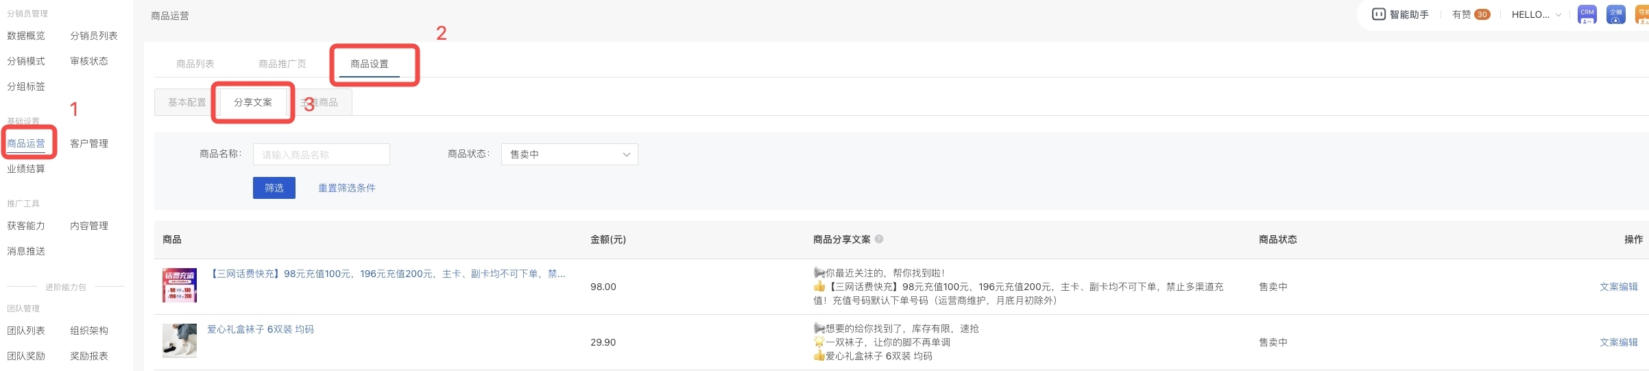
Task: Go to 客户管理 in the sidebar
Action: pyautogui.click(x=89, y=143)
